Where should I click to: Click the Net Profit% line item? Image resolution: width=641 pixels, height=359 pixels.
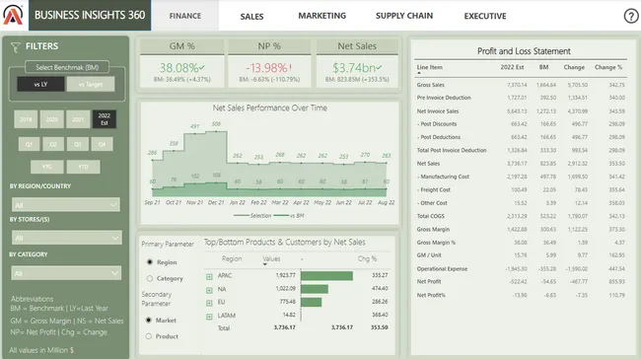[431, 295]
